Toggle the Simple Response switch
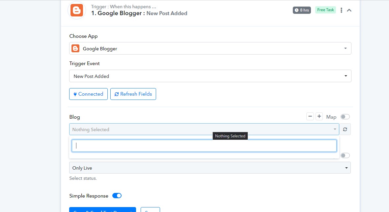 pyautogui.click(x=117, y=196)
